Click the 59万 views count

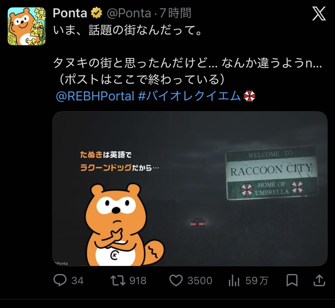(x=257, y=280)
